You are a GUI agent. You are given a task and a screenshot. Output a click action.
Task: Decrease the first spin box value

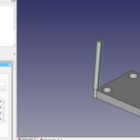click(x=4, y=103)
